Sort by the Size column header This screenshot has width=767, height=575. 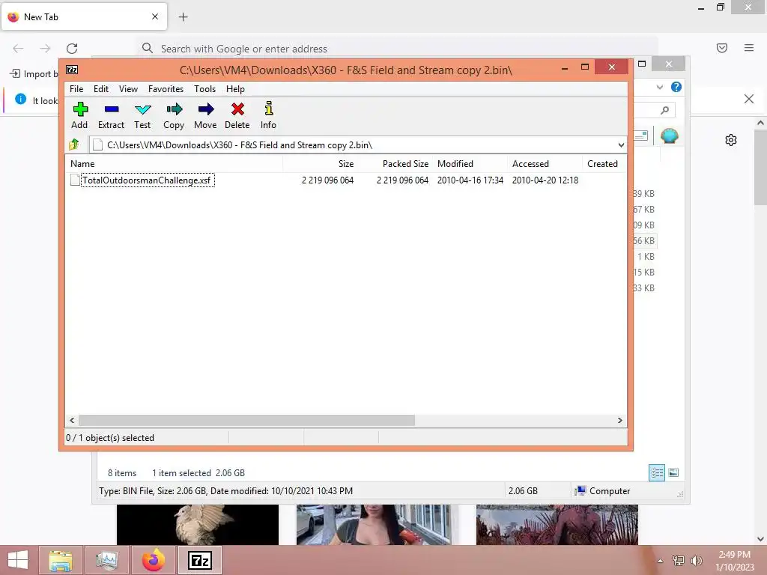coord(319,164)
